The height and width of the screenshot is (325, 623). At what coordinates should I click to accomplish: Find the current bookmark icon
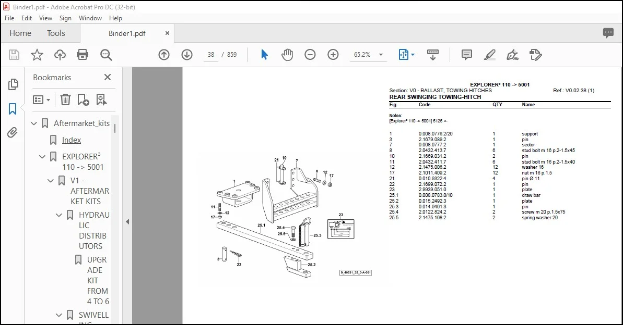pos(102,99)
